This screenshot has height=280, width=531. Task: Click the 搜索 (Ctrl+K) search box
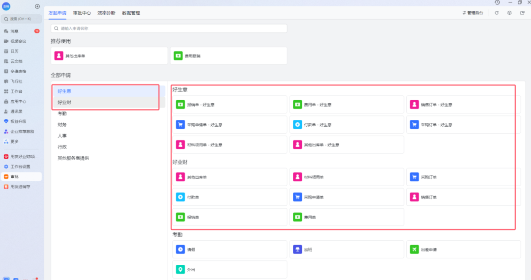(21, 19)
